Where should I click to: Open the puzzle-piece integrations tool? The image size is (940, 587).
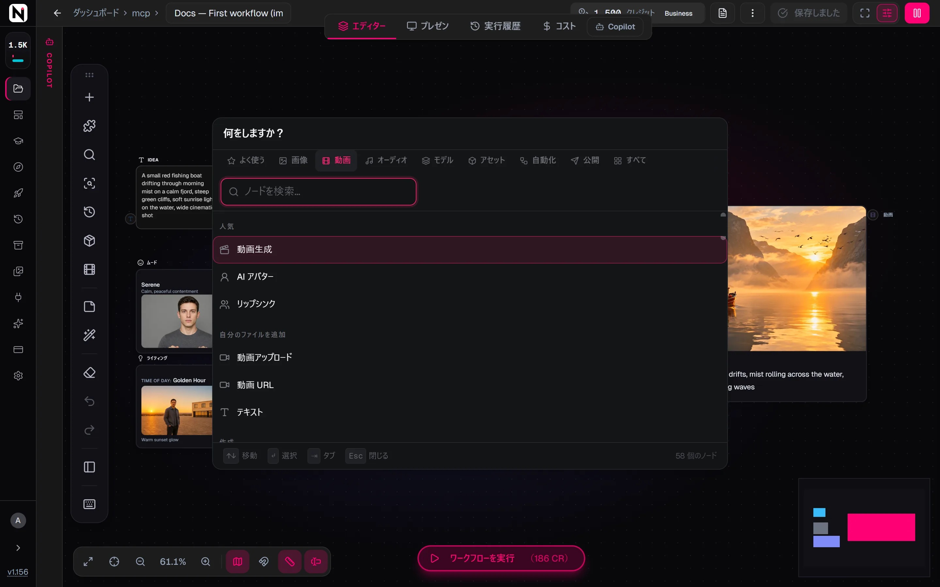[x=89, y=126]
